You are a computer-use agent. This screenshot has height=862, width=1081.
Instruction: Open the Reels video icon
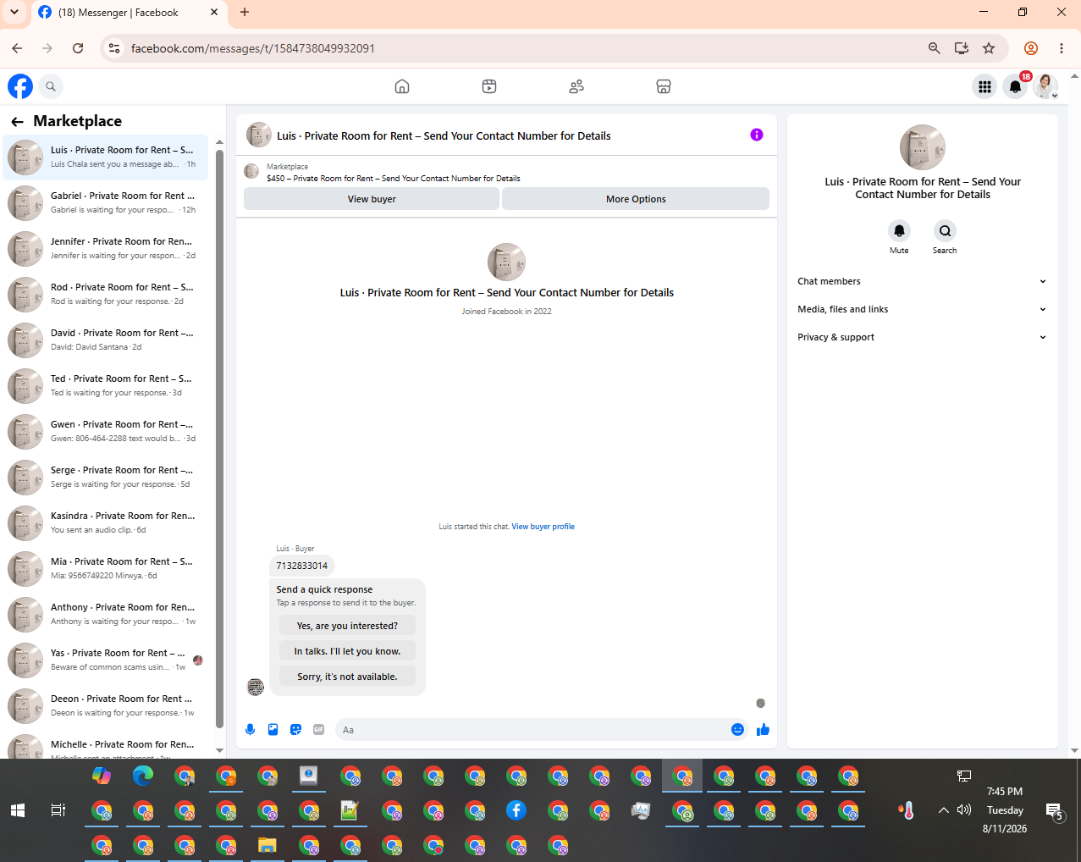pyautogui.click(x=489, y=86)
